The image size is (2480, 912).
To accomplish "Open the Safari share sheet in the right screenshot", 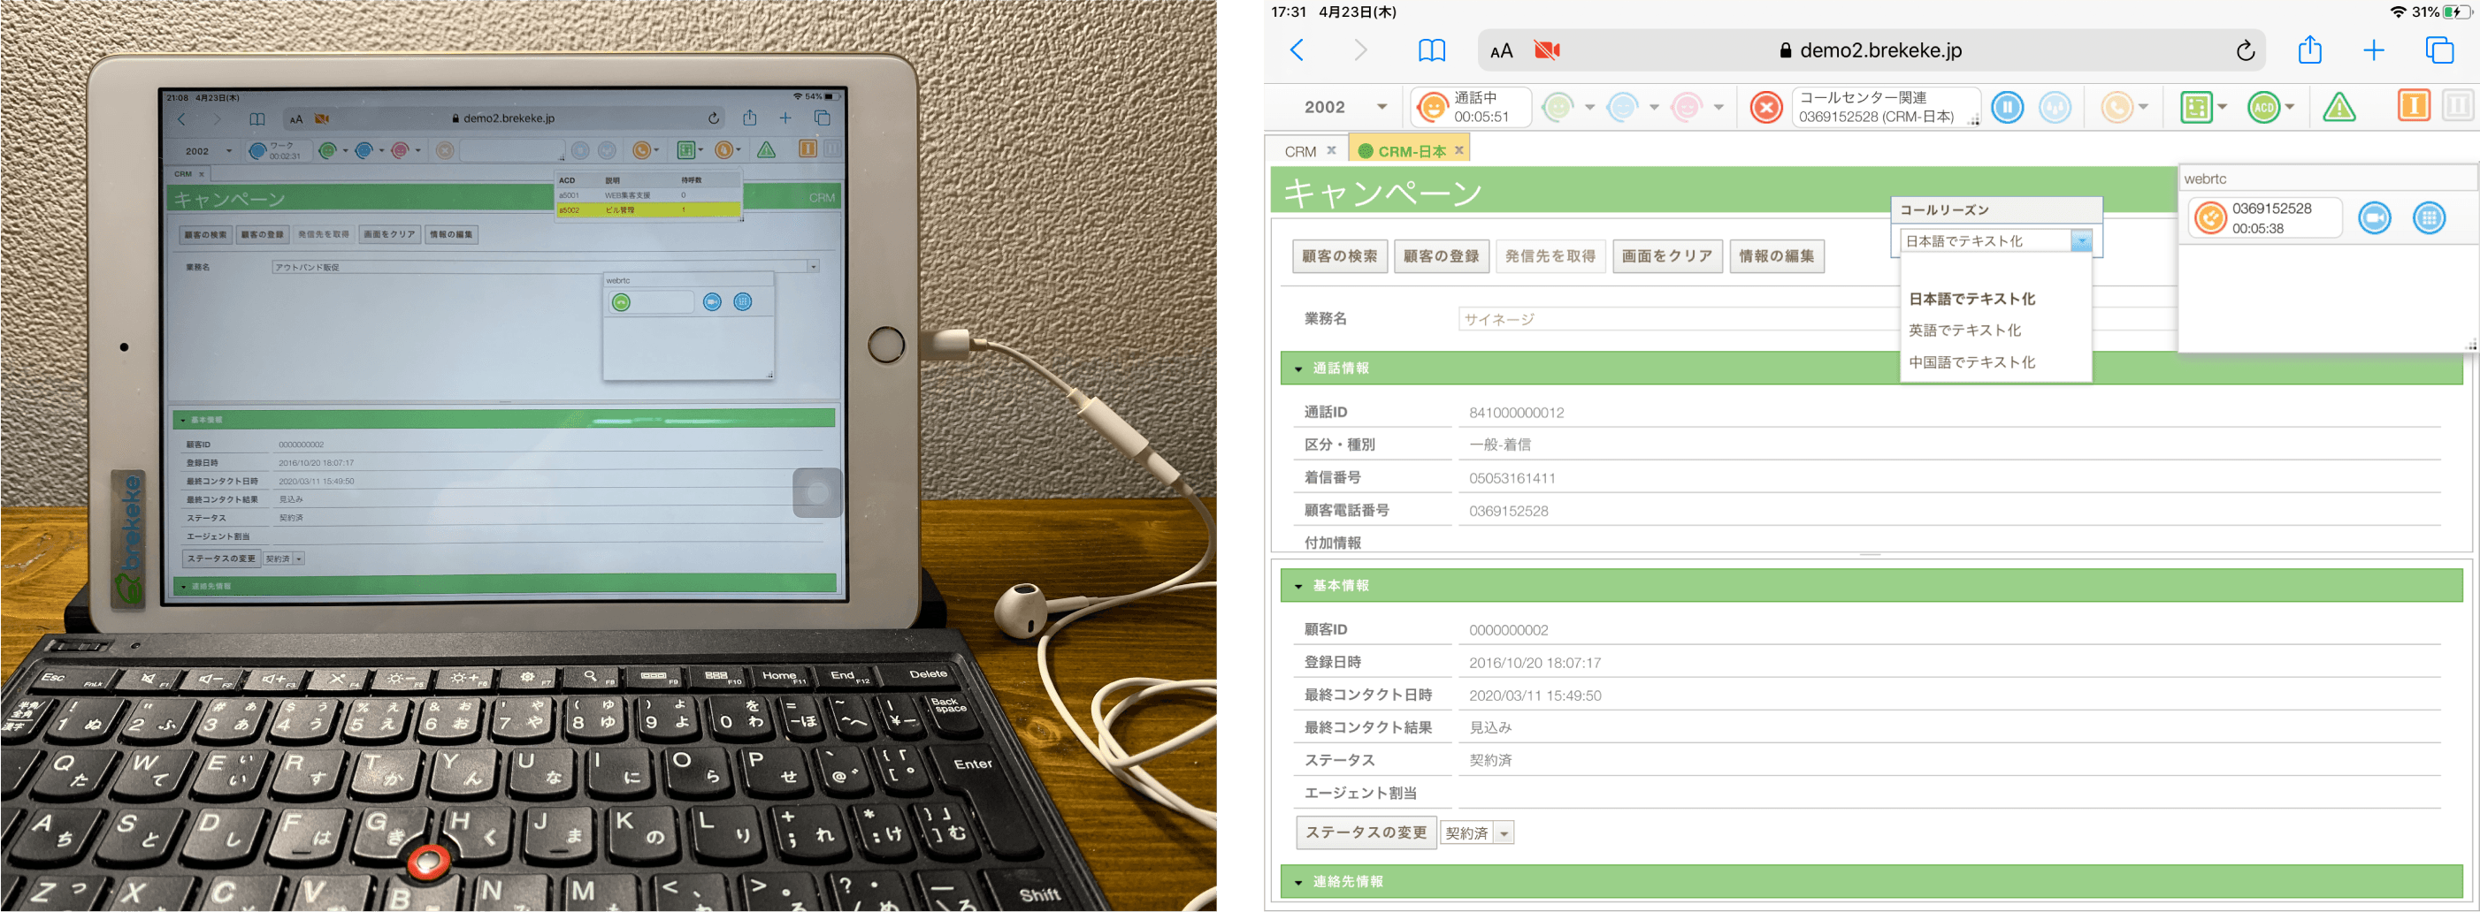I will [2309, 49].
